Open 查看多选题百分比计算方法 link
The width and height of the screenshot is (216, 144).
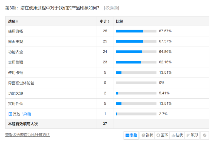[x=27, y=135]
